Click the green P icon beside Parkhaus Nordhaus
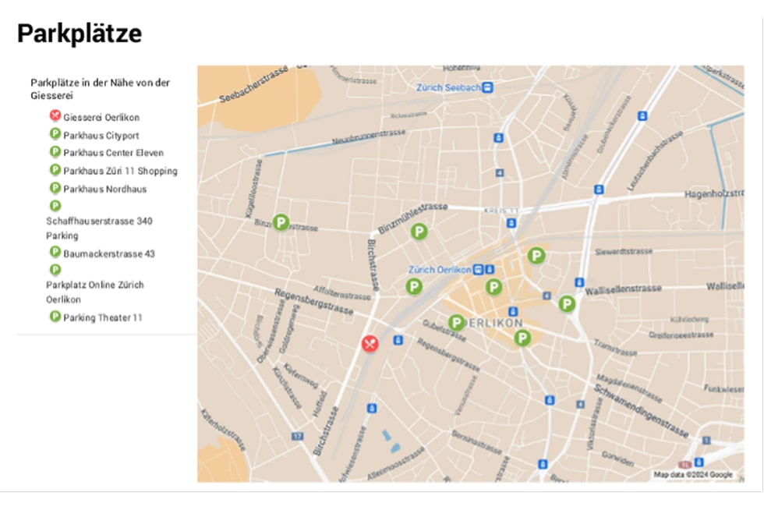This screenshot has width=764, height=510. pyautogui.click(x=55, y=188)
